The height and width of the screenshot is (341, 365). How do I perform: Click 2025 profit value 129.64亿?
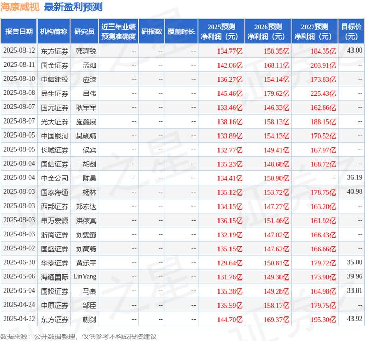point(230,263)
